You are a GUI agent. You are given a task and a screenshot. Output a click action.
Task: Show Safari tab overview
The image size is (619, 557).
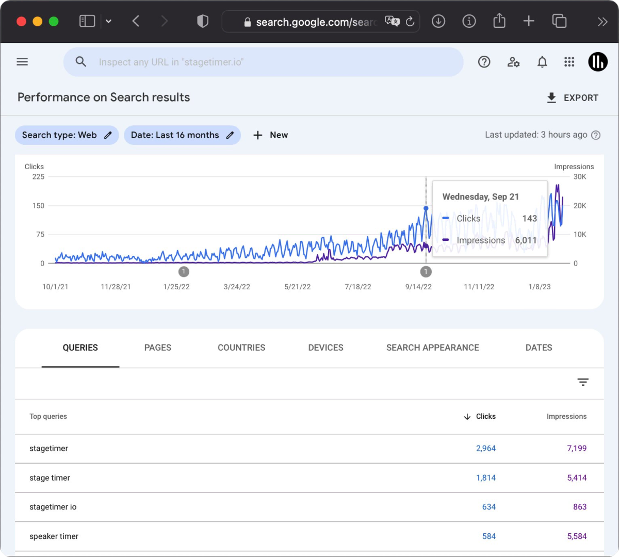559,21
